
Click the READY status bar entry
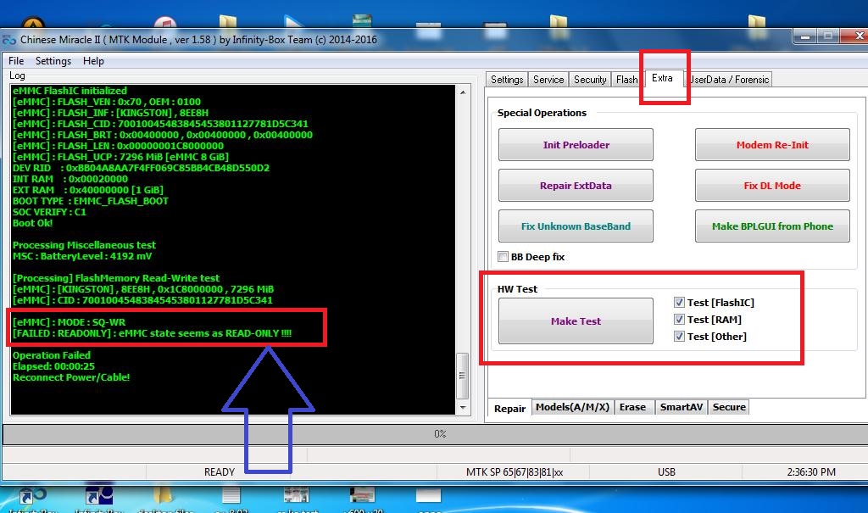coord(220,472)
